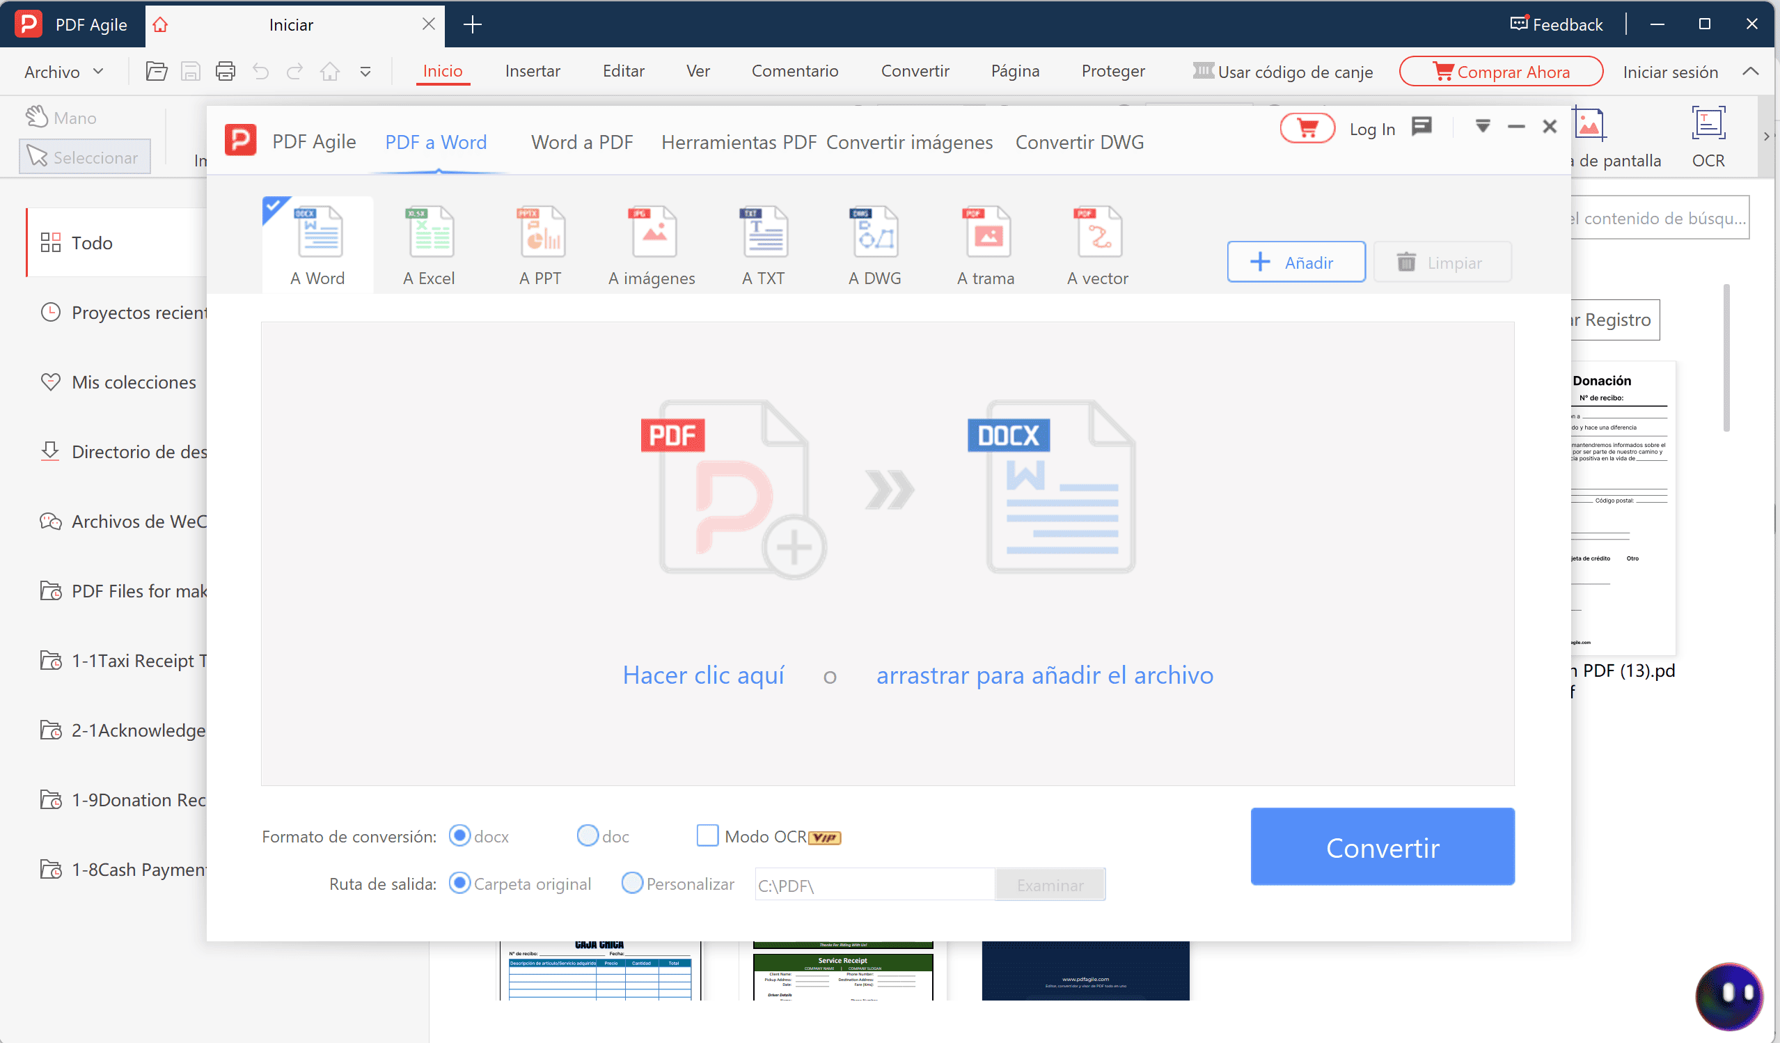Viewport: 1780px width, 1043px height.
Task: Open the Proteger ribbon tab
Action: point(1113,72)
